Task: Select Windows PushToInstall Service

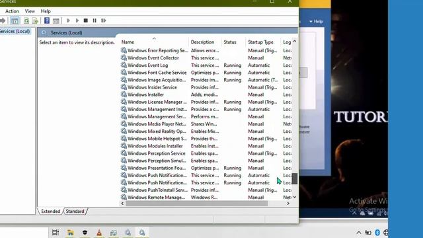Action: point(206,190)
